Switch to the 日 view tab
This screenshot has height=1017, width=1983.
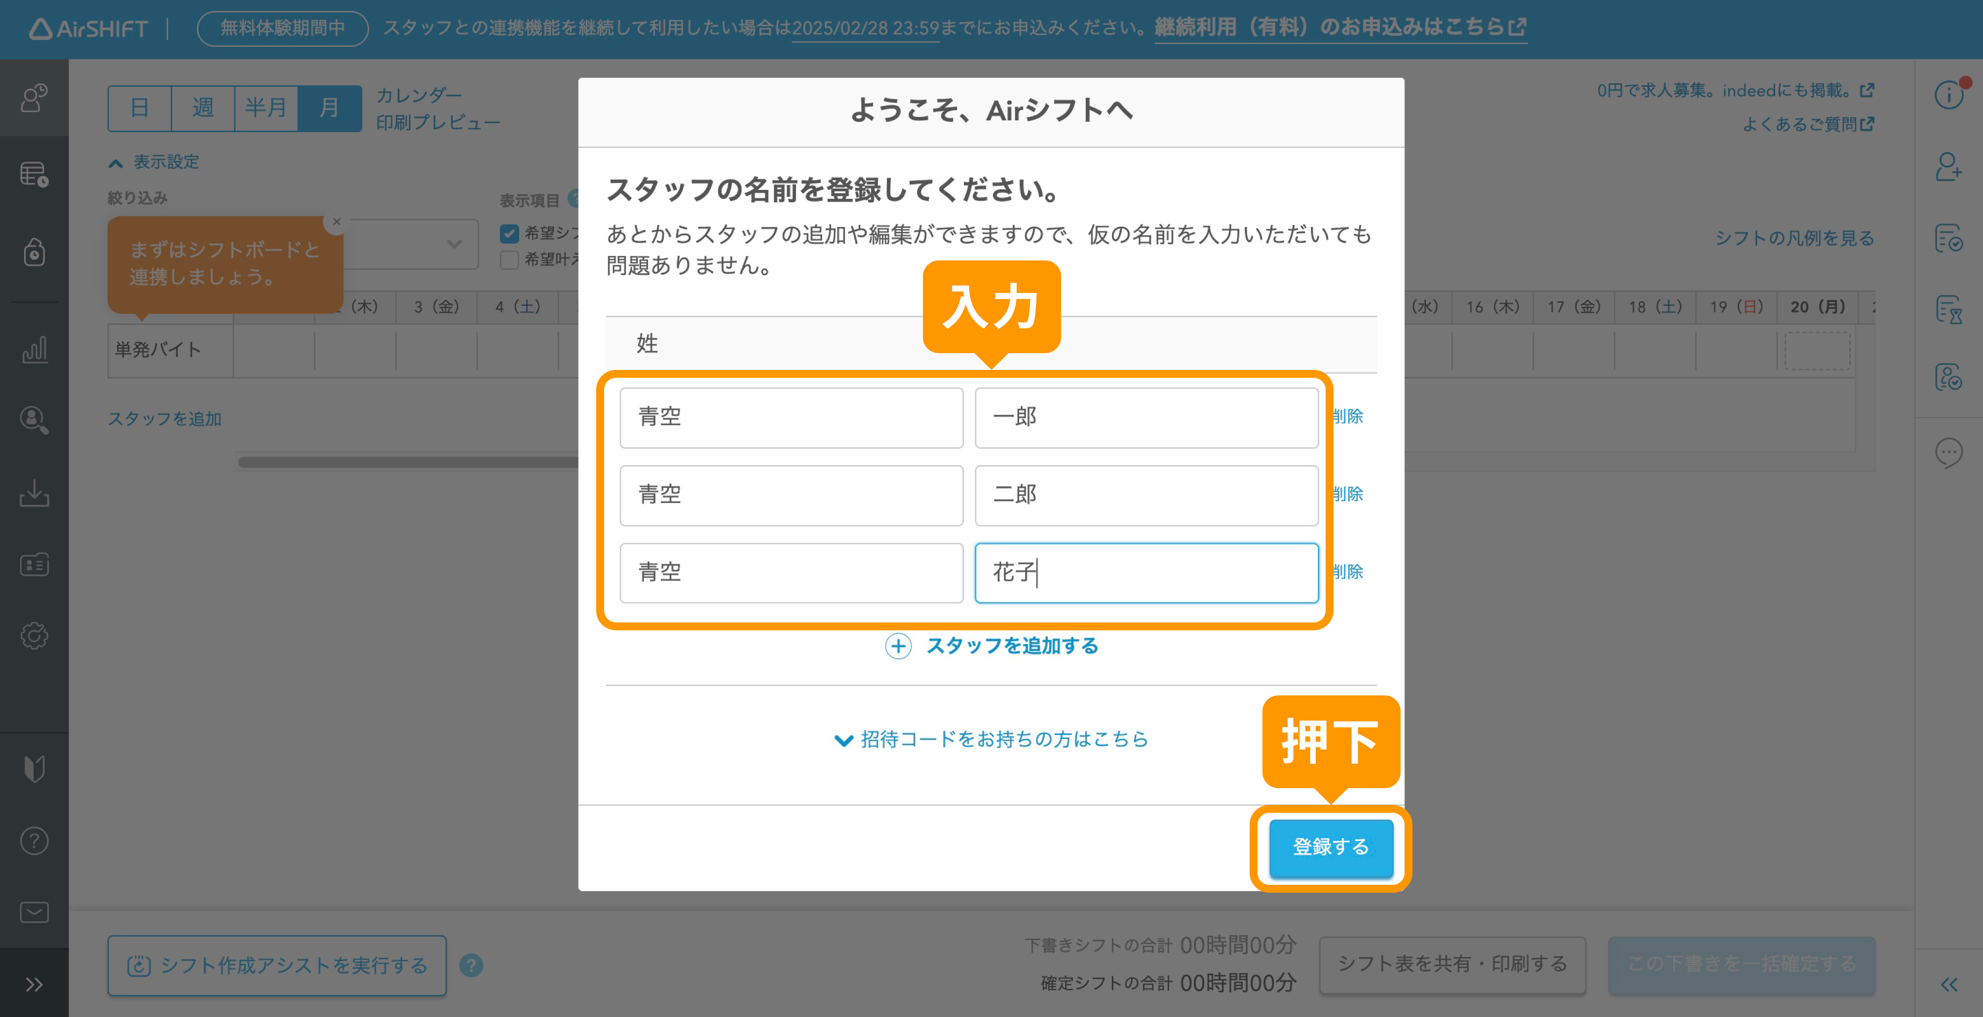click(x=139, y=108)
